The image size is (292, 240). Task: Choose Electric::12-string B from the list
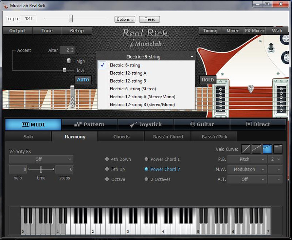point(146,81)
